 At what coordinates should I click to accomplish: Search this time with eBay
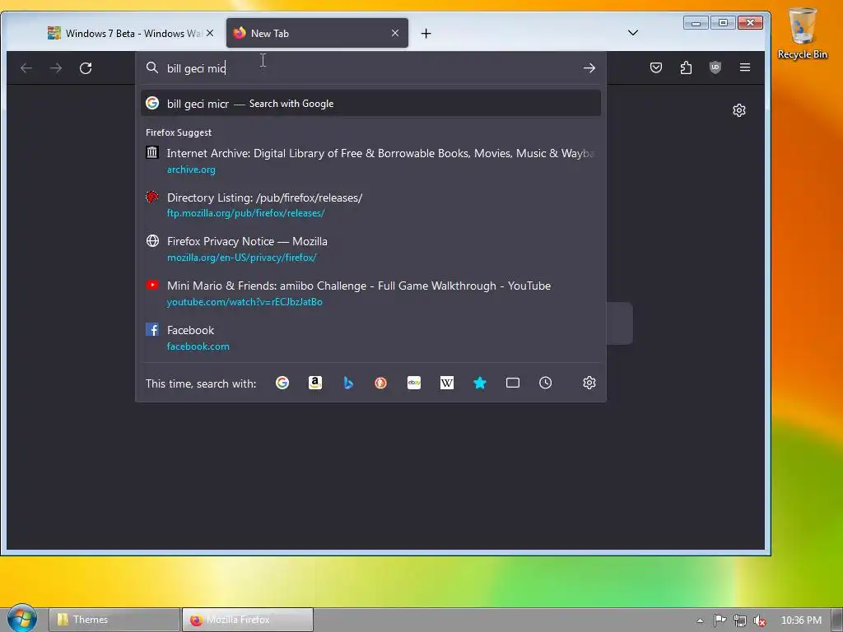tap(414, 383)
